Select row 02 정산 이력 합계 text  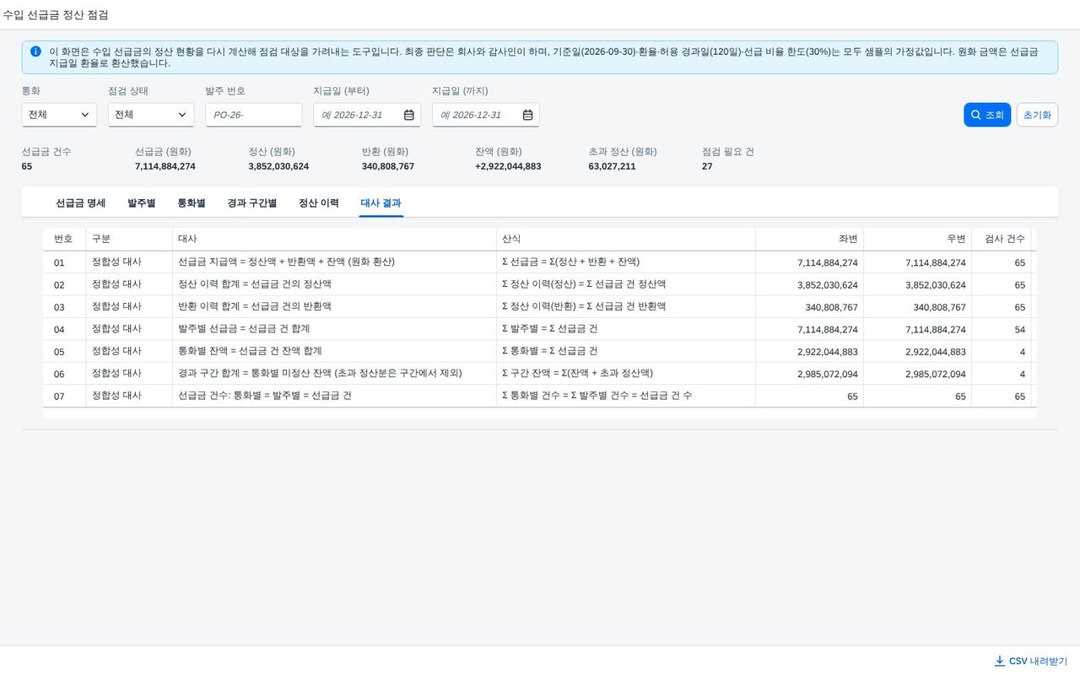(x=255, y=284)
